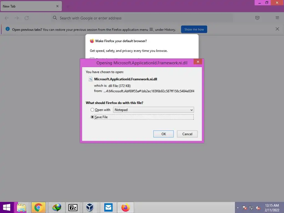Go forward with the forward arrow

(x=16, y=18)
